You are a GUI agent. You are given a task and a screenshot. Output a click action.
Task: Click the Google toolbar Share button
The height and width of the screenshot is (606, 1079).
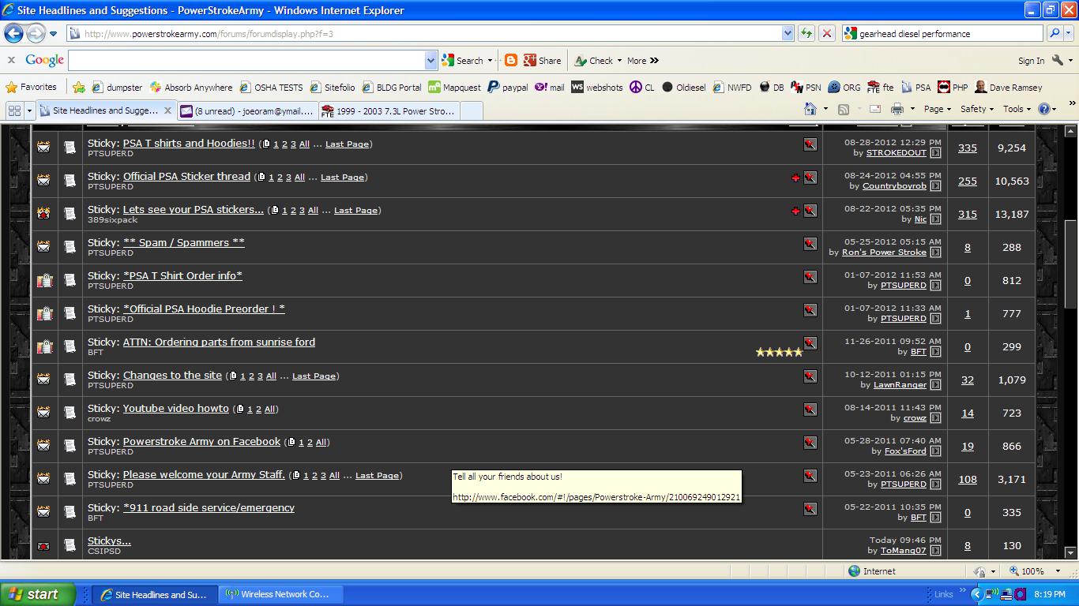542,60
